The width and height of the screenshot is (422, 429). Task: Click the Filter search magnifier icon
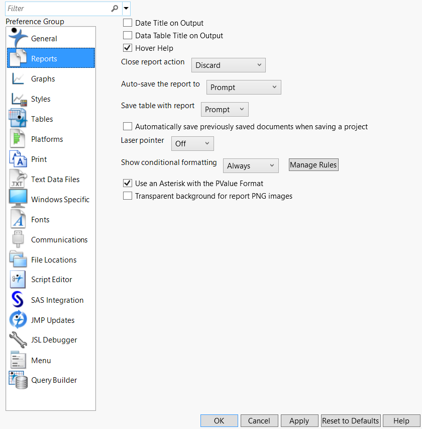[x=115, y=9]
